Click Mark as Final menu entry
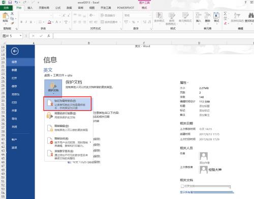Screen dimensions: 254x199 click(68, 104)
